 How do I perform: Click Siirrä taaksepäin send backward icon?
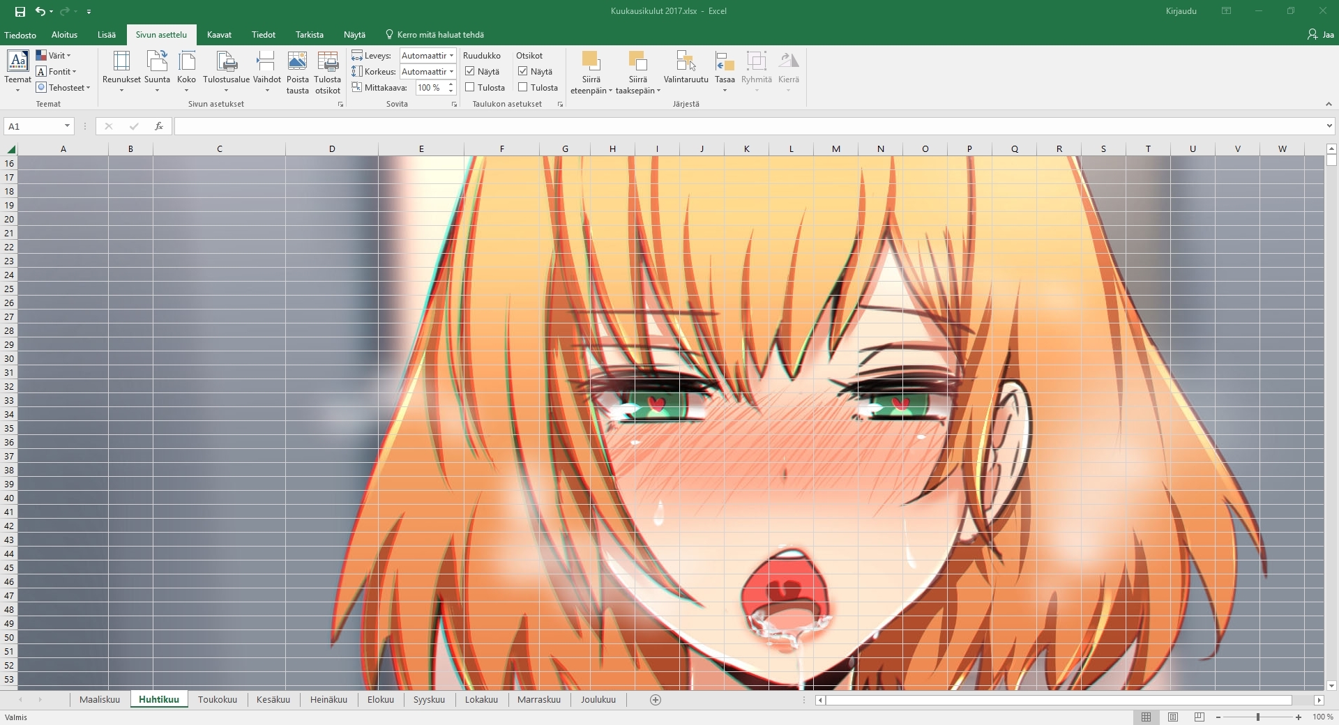(x=637, y=61)
